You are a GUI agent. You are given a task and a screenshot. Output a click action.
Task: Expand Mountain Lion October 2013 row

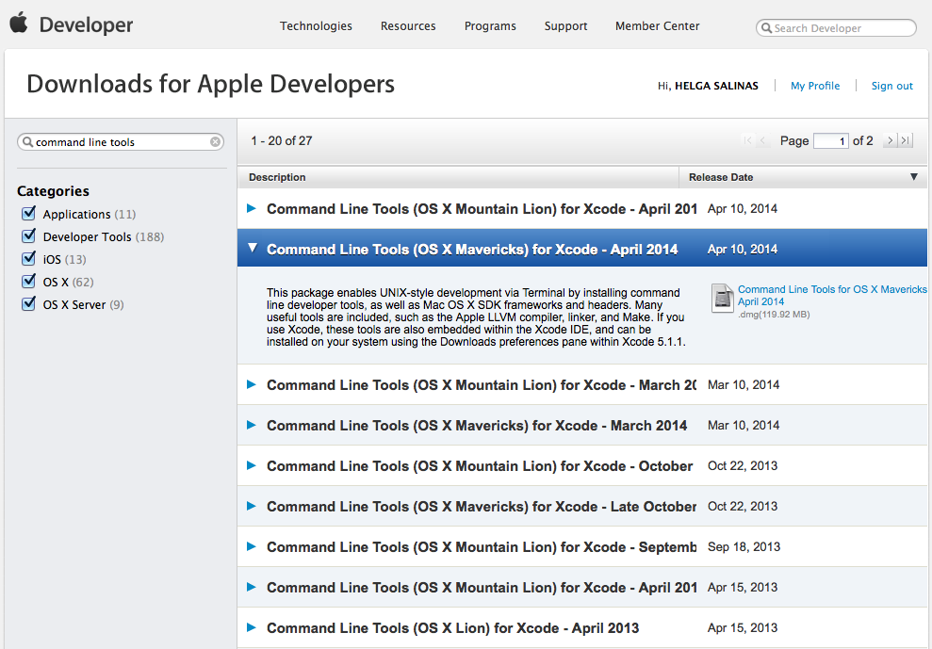tap(252, 465)
